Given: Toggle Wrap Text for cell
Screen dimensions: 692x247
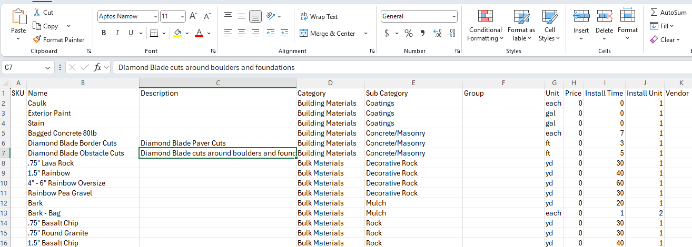Looking at the screenshot, I should pyautogui.click(x=319, y=16).
